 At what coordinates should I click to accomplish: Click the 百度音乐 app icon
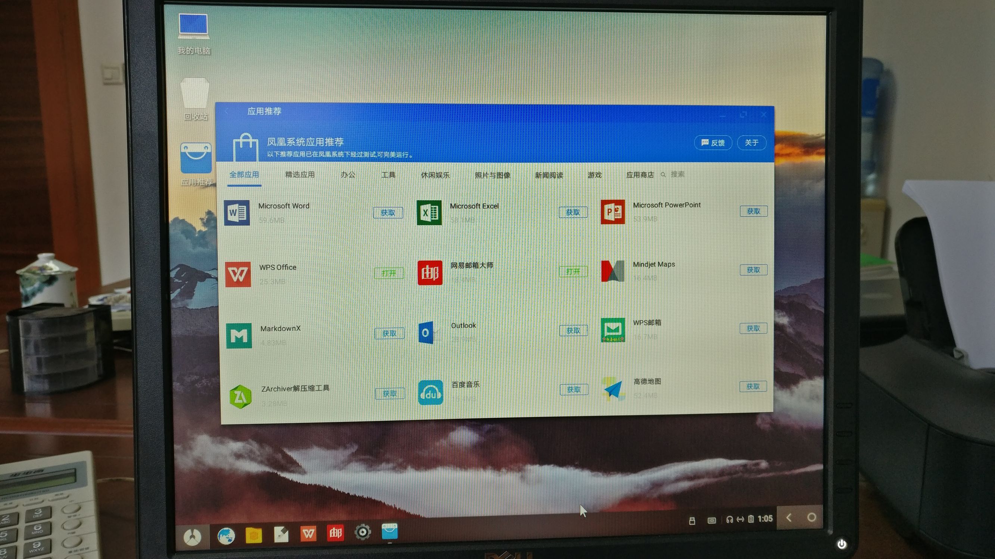(430, 393)
